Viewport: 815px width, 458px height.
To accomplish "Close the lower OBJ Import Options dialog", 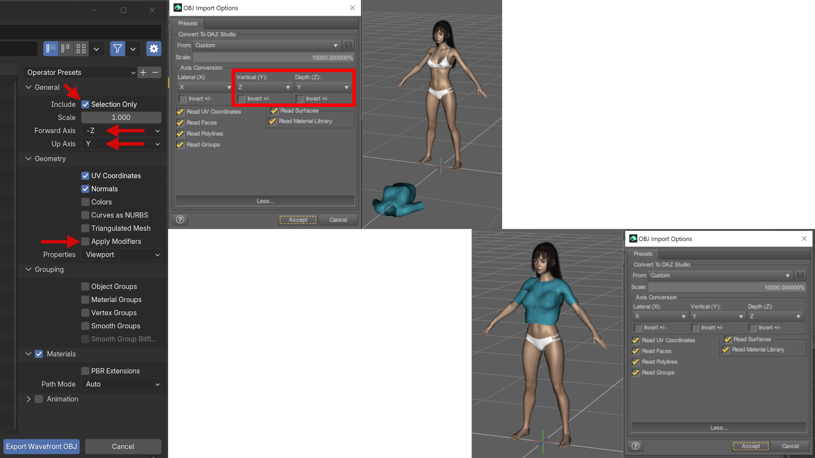I will pos(804,239).
